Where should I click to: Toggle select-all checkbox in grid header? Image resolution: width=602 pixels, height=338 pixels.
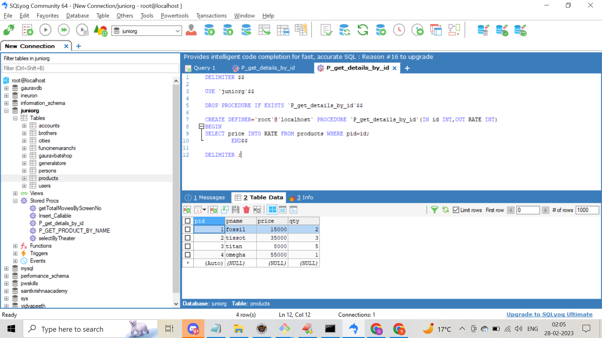pos(188,221)
